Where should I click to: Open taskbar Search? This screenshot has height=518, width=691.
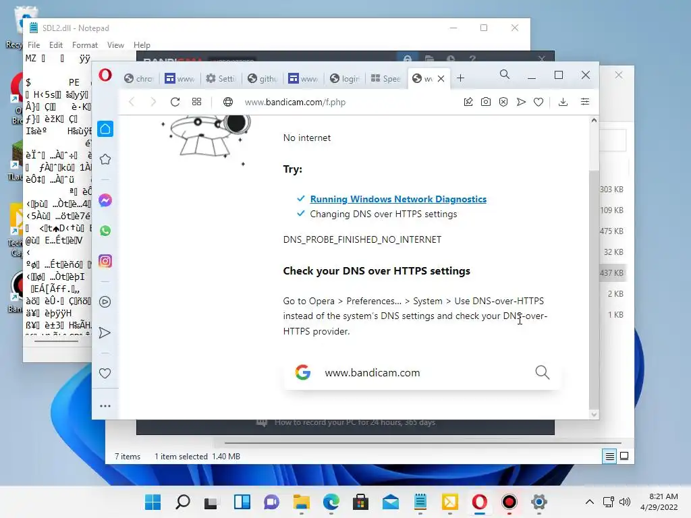coord(182,502)
